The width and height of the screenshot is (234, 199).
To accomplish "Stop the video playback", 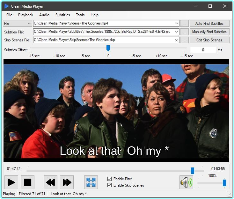I will (x=27, y=182).
